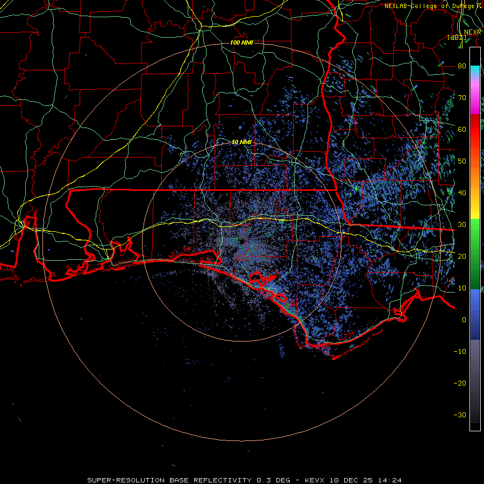Viewport: 484px width, 484px height.
Task: Click the "100 NMI" range ring label
Action: (x=241, y=42)
